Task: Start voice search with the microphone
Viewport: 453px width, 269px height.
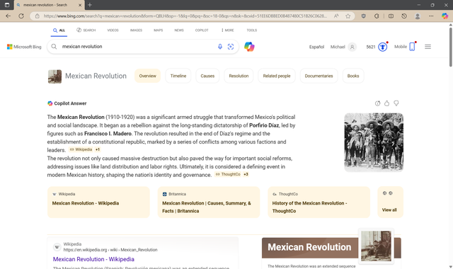Action: click(x=220, y=47)
